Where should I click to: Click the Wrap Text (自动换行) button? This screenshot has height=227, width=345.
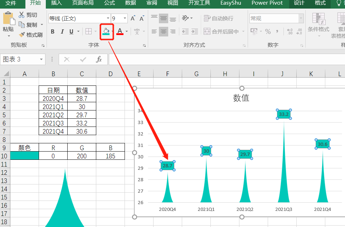218,18
